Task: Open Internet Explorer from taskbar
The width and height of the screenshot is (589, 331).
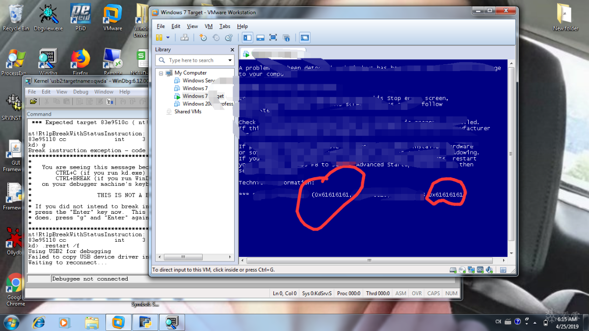Action: (39, 322)
